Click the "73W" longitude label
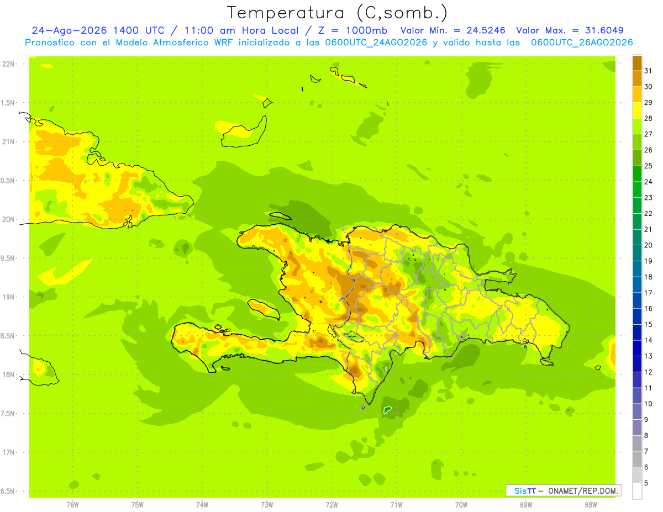The height and width of the screenshot is (512, 663). 267,505
